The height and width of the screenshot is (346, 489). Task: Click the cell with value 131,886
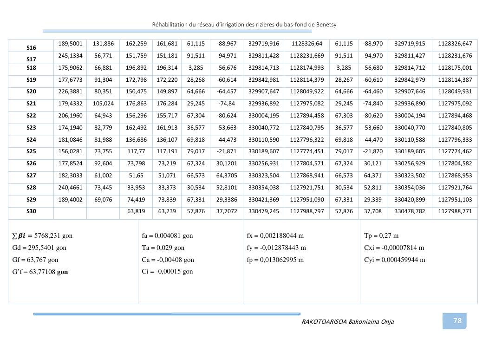pos(103,44)
